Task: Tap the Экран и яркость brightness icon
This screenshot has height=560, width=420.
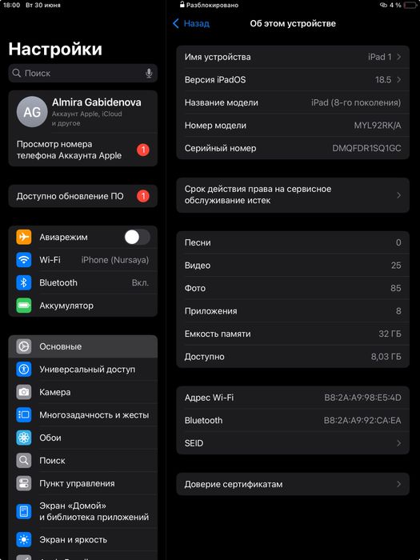Action: pos(24,540)
